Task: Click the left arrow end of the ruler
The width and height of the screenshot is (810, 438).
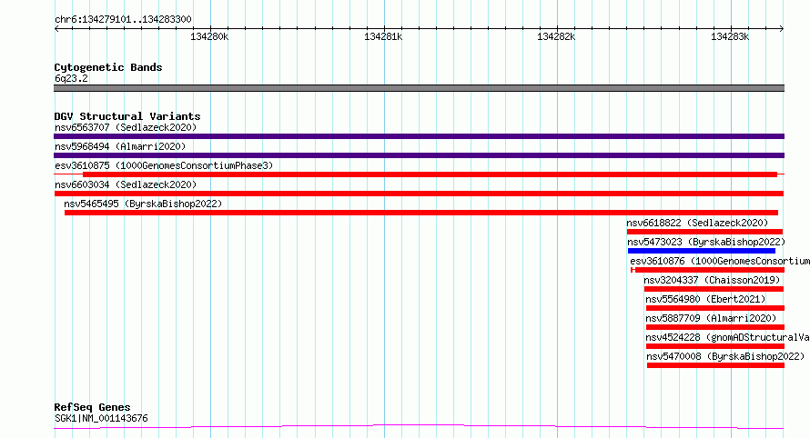Action: pos(56,28)
